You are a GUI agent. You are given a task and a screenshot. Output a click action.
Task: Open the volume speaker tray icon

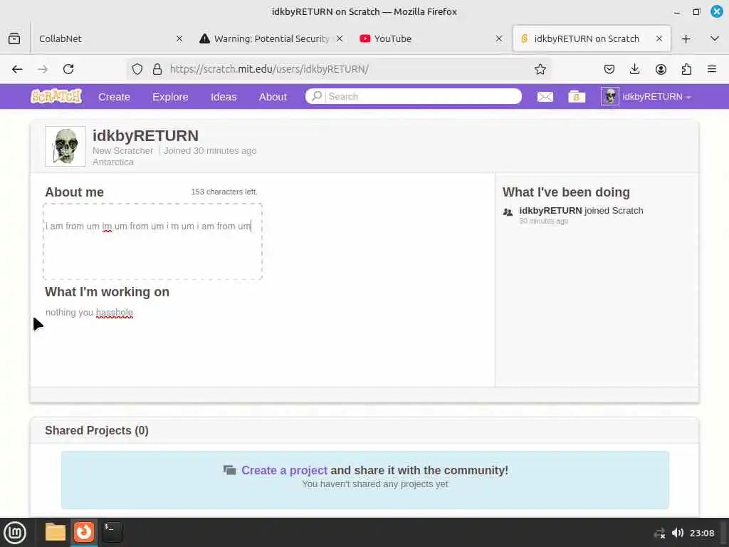(678, 533)
